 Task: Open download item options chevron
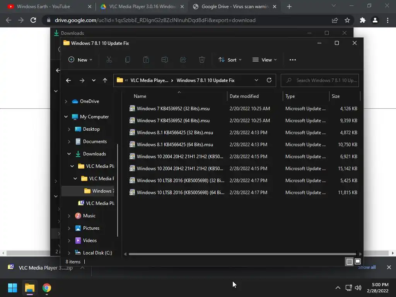pos(82,268)
